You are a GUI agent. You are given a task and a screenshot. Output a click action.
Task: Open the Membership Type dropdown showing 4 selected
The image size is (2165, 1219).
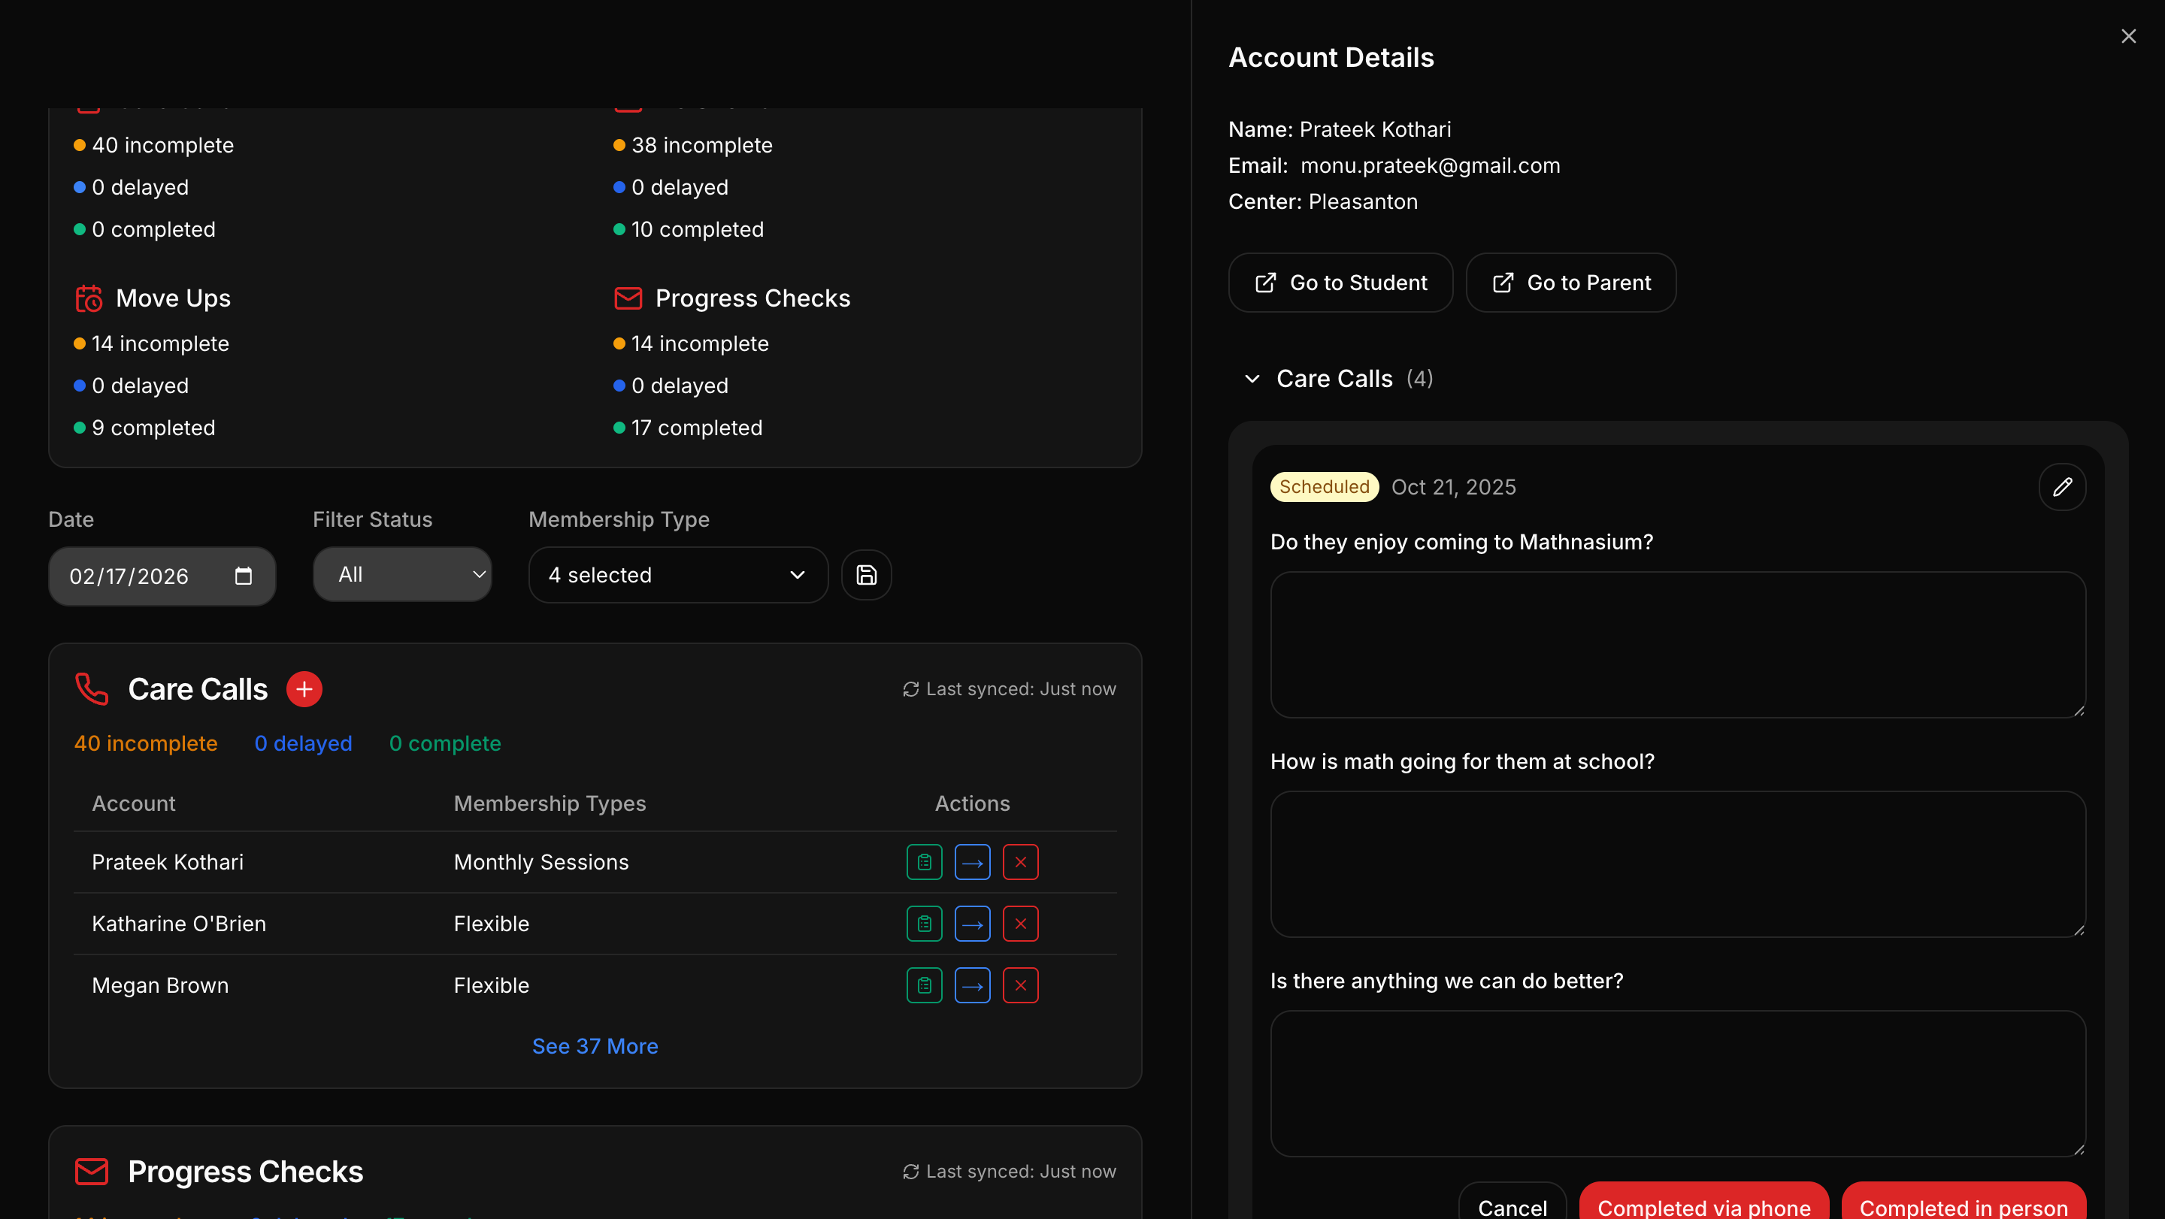pos(677,575)
